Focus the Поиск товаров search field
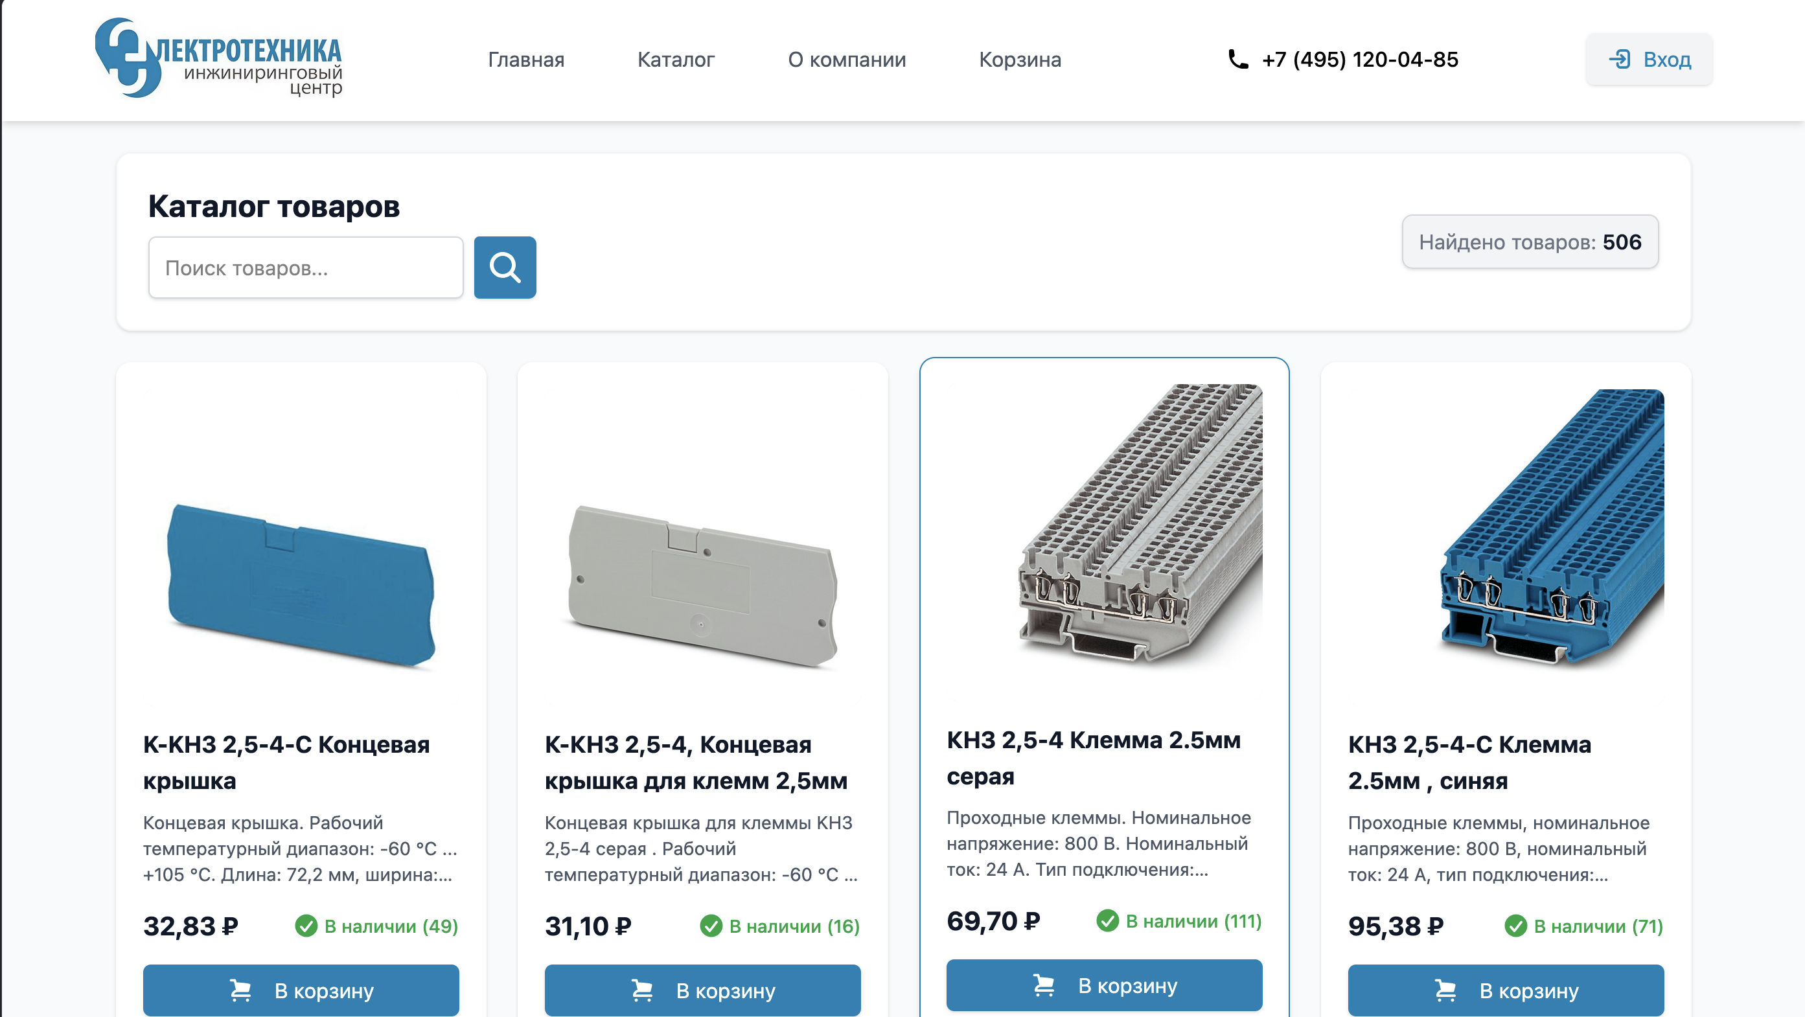 [306, 268]
